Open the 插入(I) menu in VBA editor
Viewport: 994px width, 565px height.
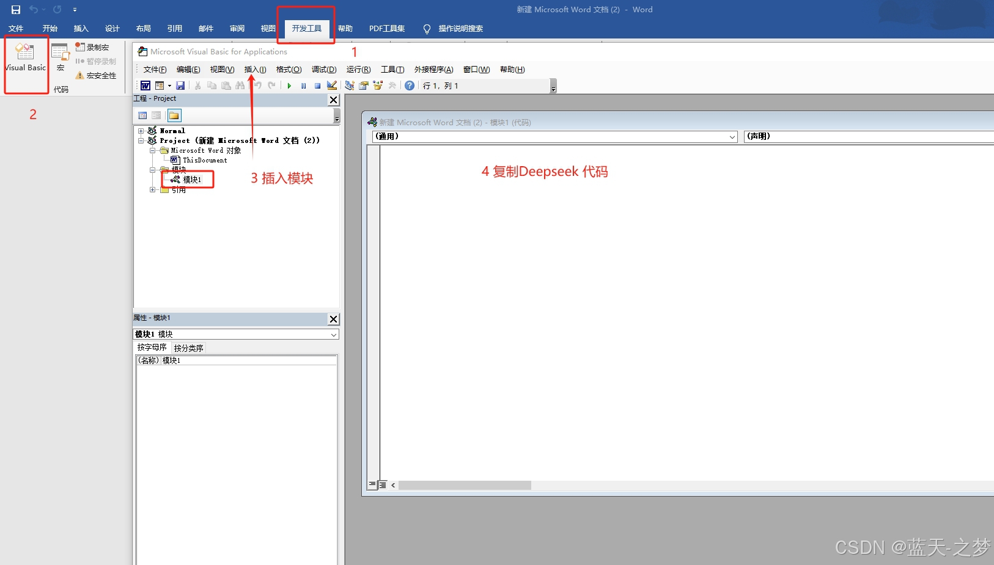[x=255, y=70]
